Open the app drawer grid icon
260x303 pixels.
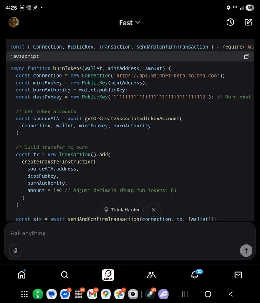click(x=24, y=294)
